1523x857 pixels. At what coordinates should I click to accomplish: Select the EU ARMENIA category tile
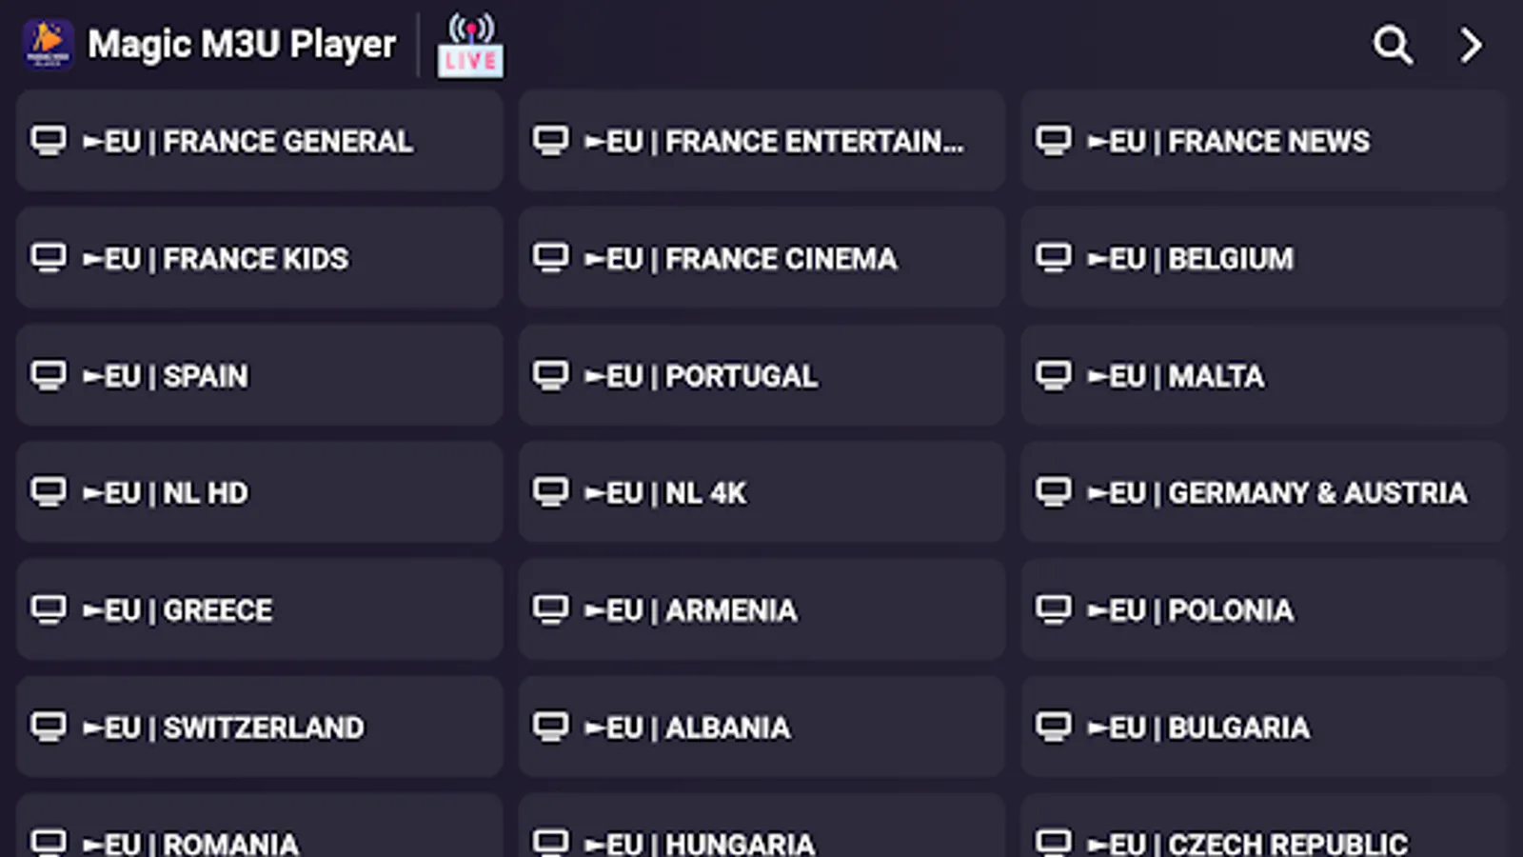point(761,609)
